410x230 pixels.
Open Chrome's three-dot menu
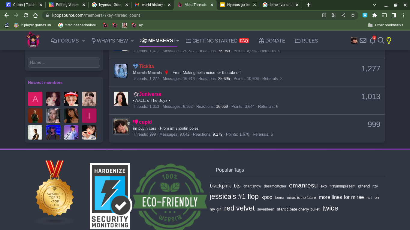pyautogui.click(x=403, y=15)
